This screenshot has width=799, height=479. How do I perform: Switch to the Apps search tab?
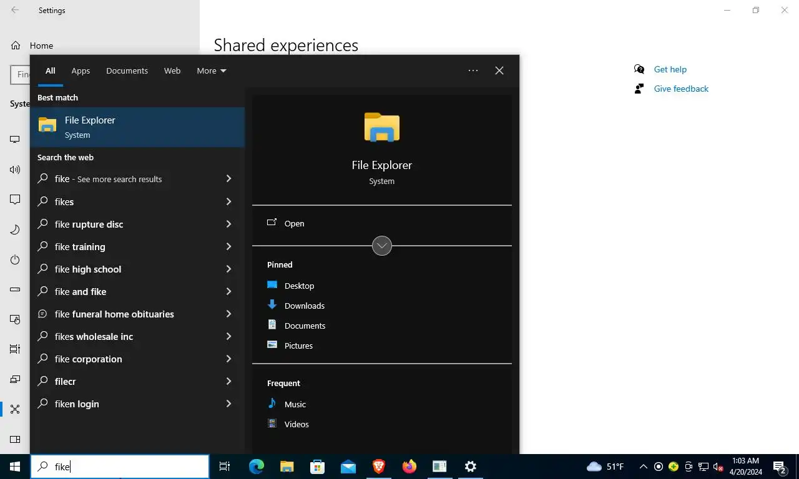coord(81,70)
